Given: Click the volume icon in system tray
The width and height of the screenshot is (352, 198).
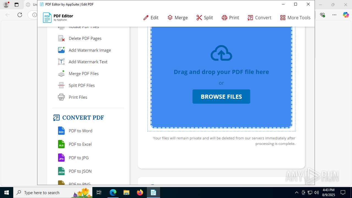Looking at the screenshot, I should tap(317, 193).
